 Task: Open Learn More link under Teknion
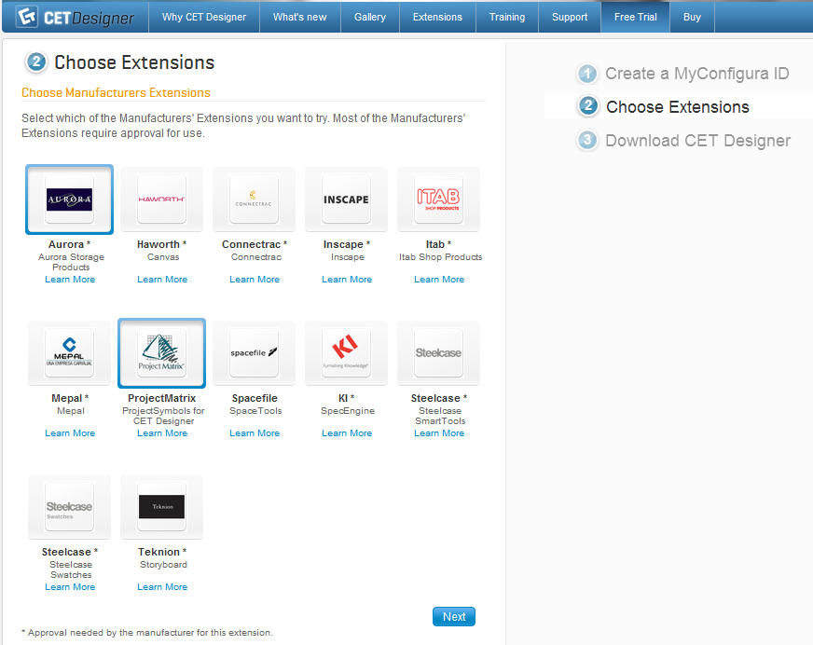click(x=162, y=587)
